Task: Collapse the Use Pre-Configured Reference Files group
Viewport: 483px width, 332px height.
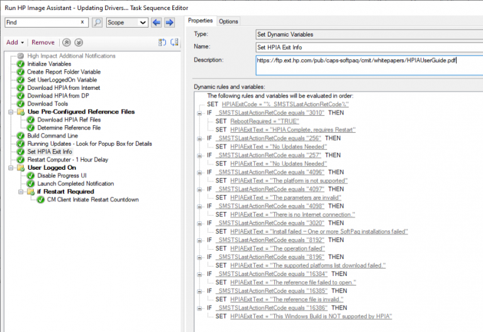Action: tap(12, 112)
